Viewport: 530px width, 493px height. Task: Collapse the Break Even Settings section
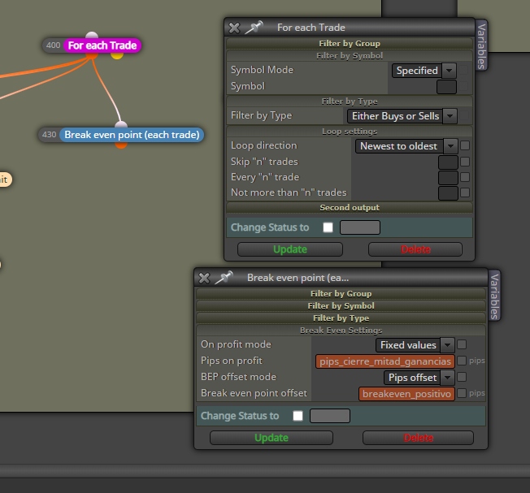[341, 331]
